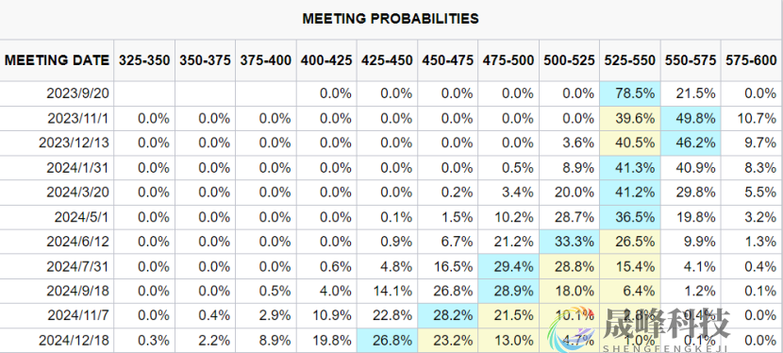Click the 550-575 column header

click(x=691, y=60)
